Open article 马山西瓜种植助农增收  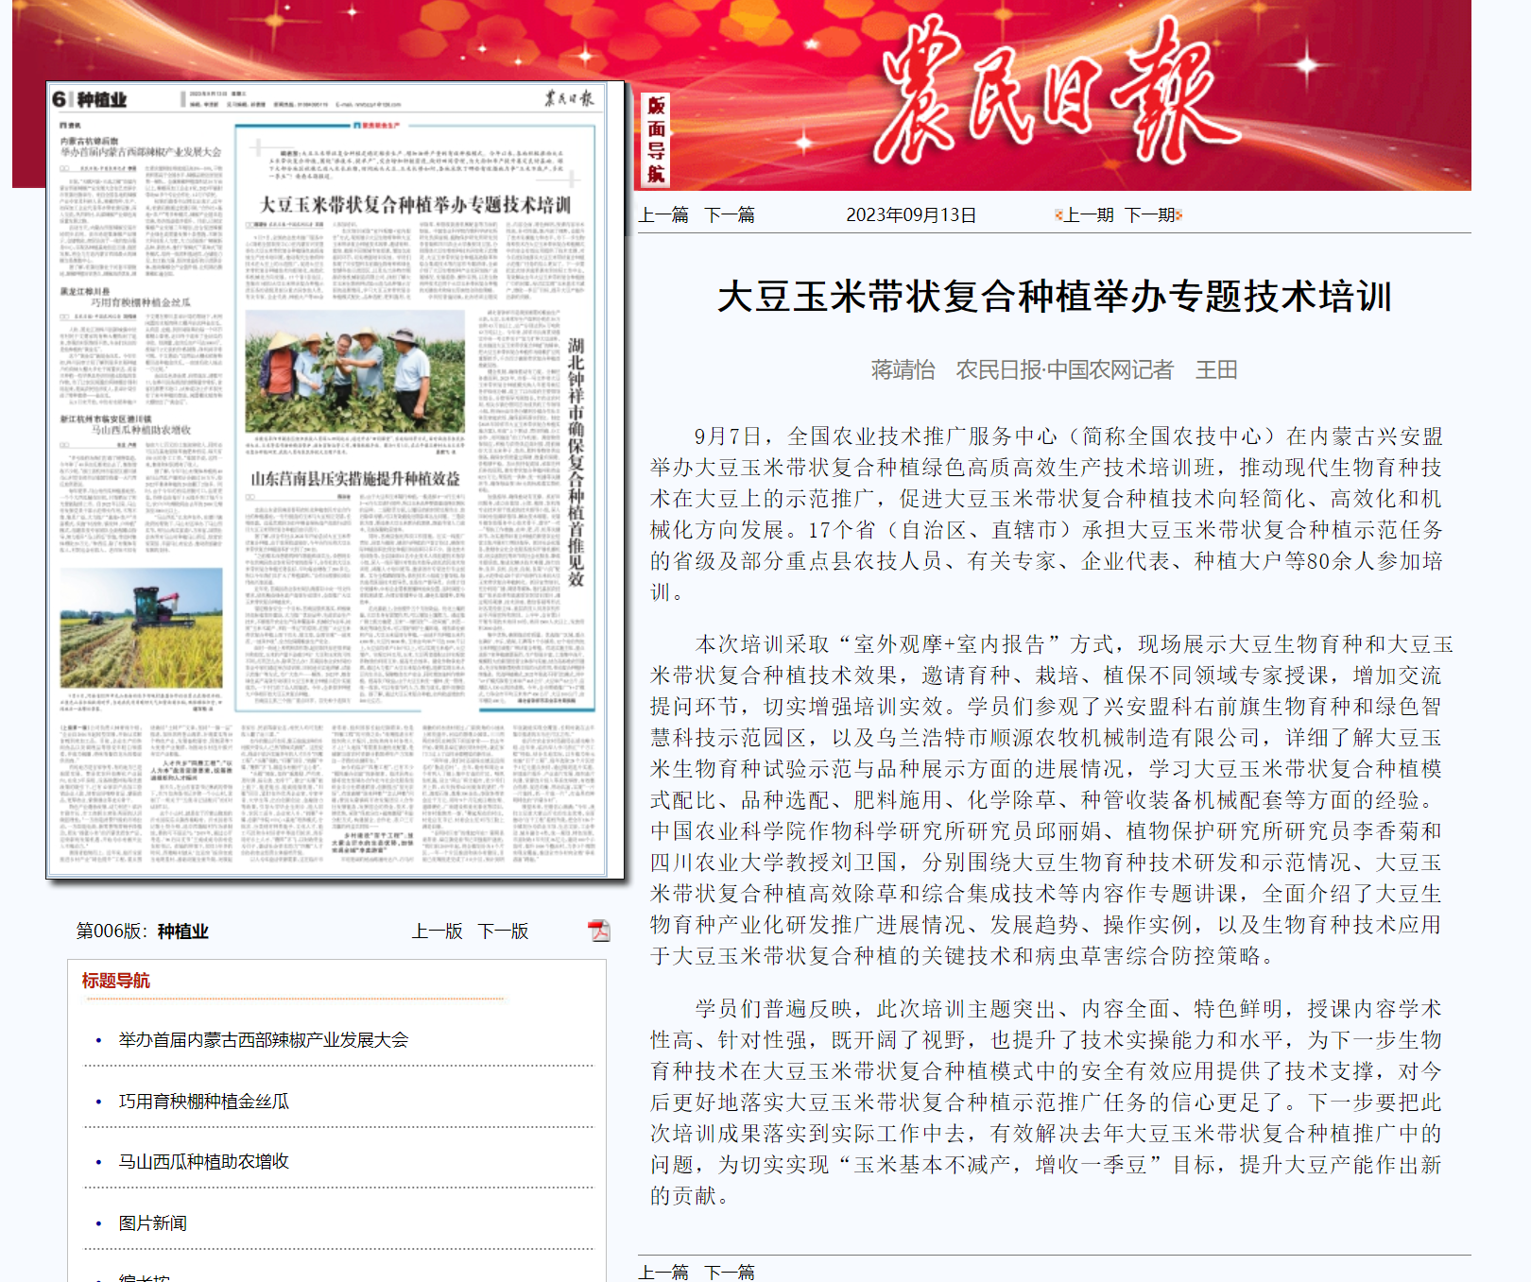203,1162
